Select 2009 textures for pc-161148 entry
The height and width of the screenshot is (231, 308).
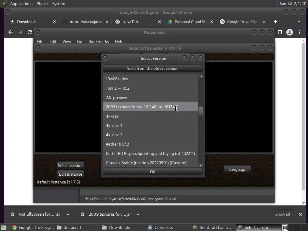click(150, 107)
